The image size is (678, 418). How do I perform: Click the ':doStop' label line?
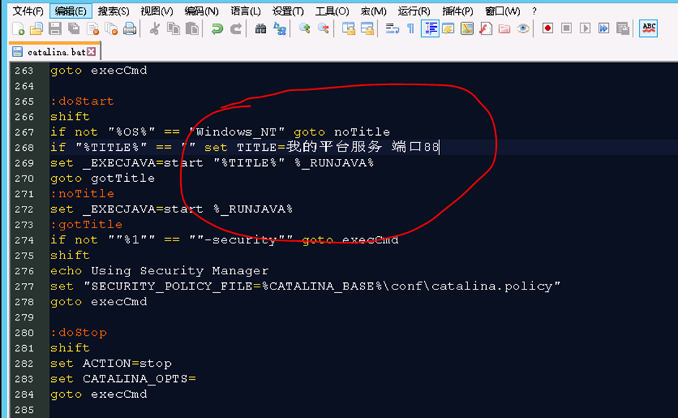[x=79, y=333]
